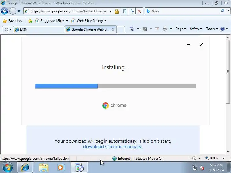The height and width of the screenshot is (173, 231).
Task: Open the Safety menu
Action: [x=196, y=29]
